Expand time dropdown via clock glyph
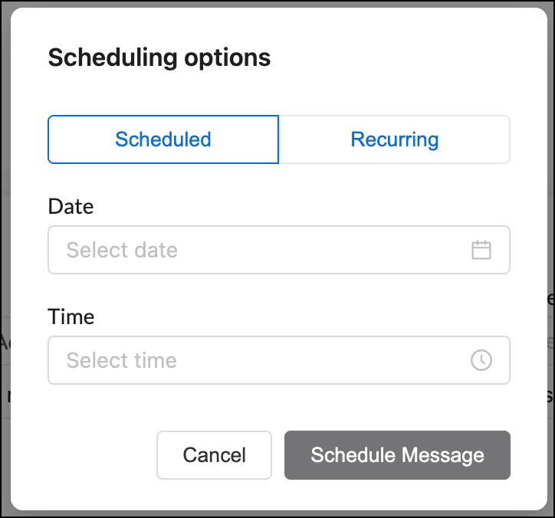The width and height of the screenshot is (555, 518). click(x=481, y=360)
